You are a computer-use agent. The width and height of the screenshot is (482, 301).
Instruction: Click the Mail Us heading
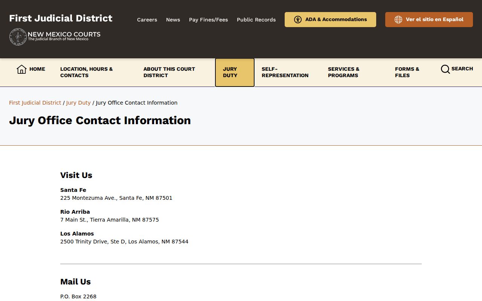(x=75, y=282)
